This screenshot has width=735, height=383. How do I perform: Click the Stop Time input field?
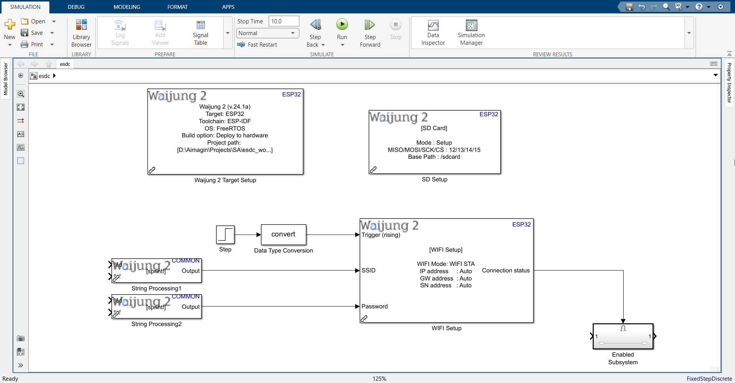[284, 21]
